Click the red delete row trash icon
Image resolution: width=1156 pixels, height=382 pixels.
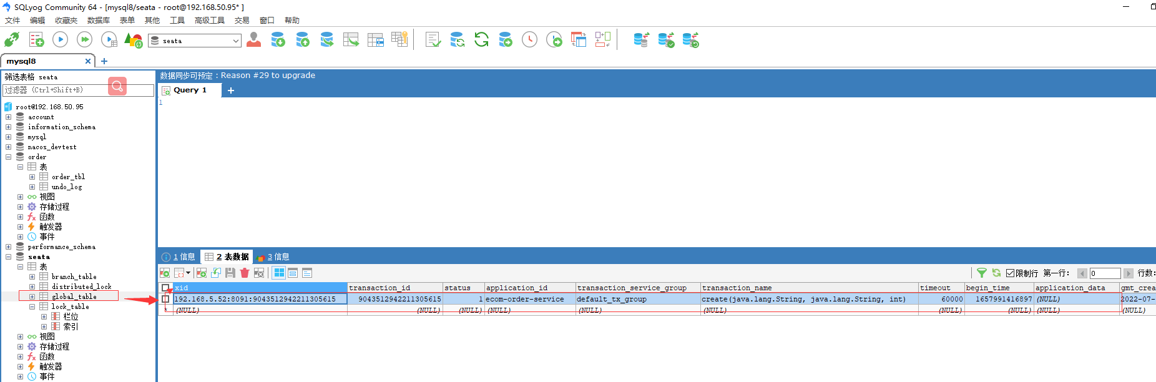[245, 273]
